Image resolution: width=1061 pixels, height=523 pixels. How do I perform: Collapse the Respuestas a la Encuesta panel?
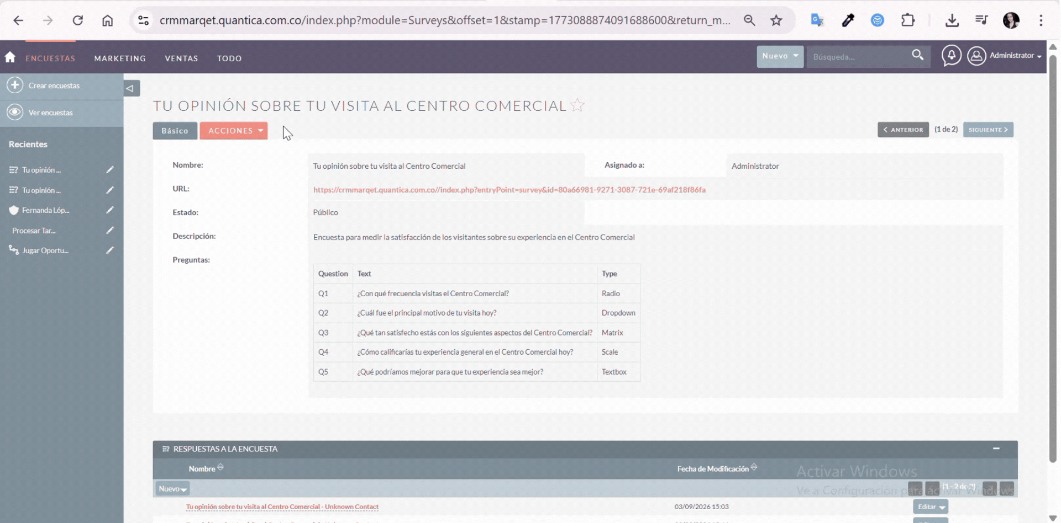996,449
